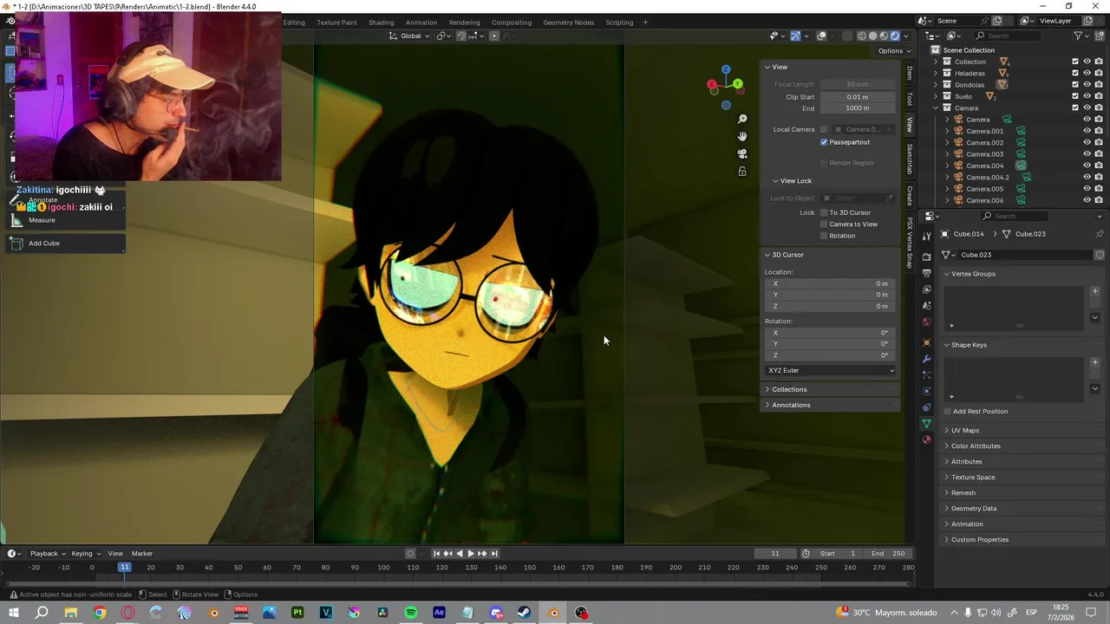
Task: Enable the Local Camera checkbox
Action: 824,129
